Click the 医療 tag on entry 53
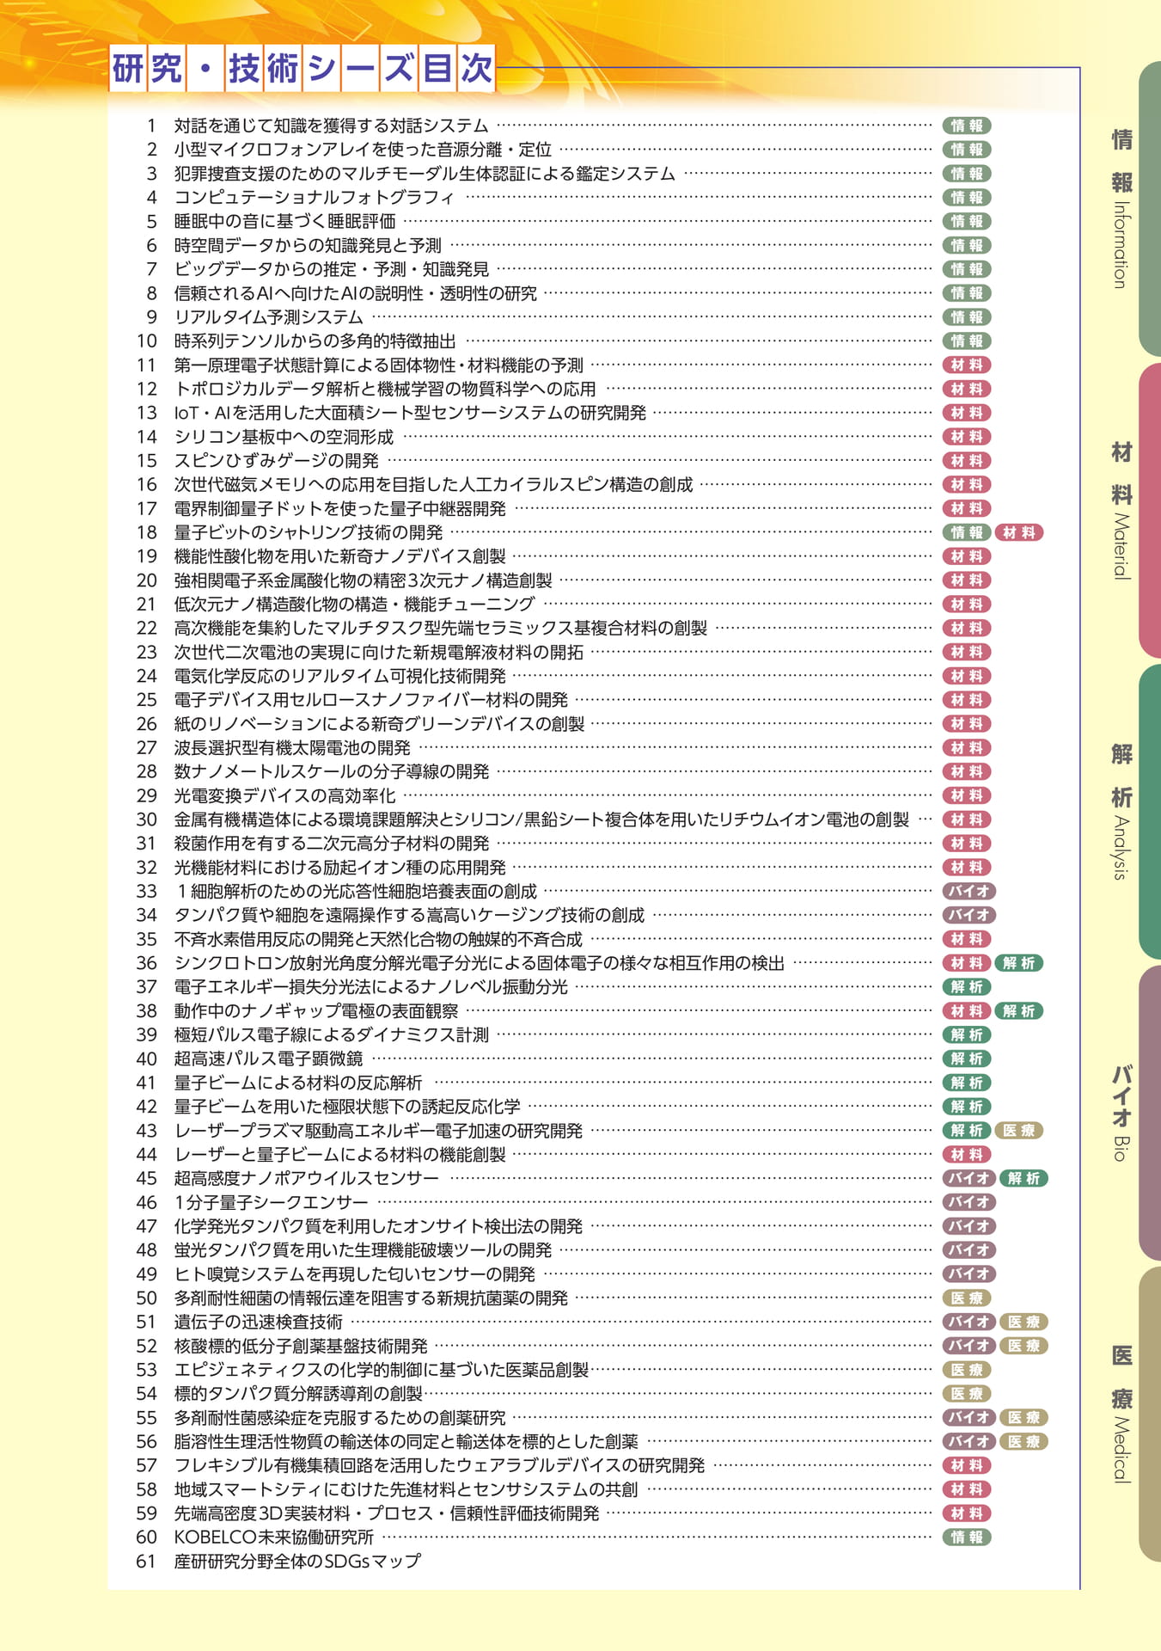 [967, 1371]
